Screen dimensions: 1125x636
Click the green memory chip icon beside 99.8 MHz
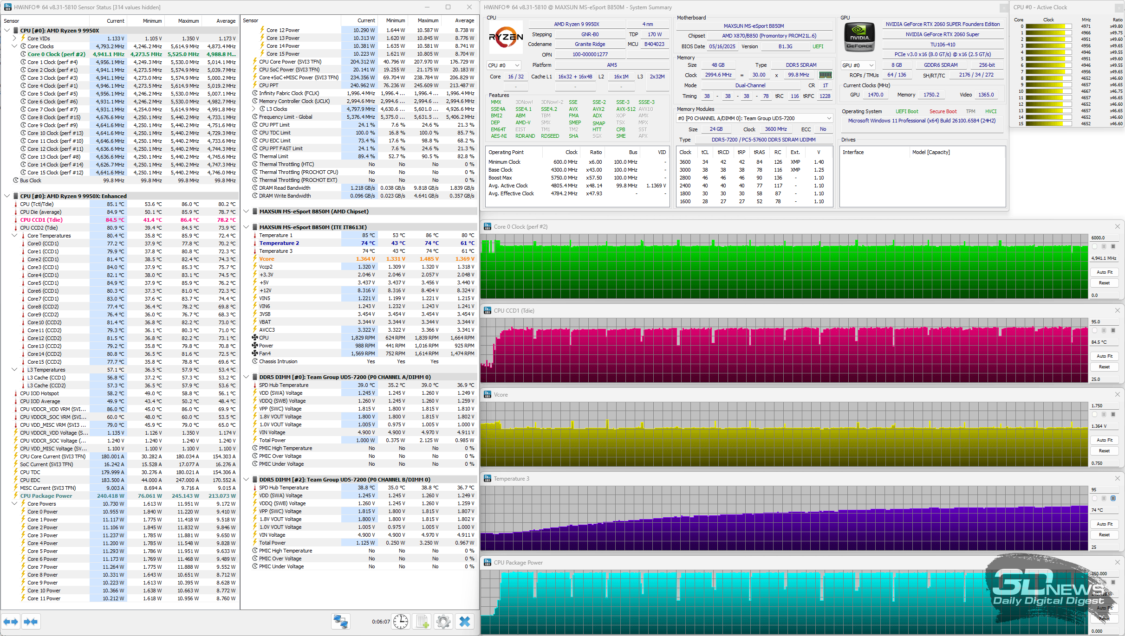click(825, 75)
